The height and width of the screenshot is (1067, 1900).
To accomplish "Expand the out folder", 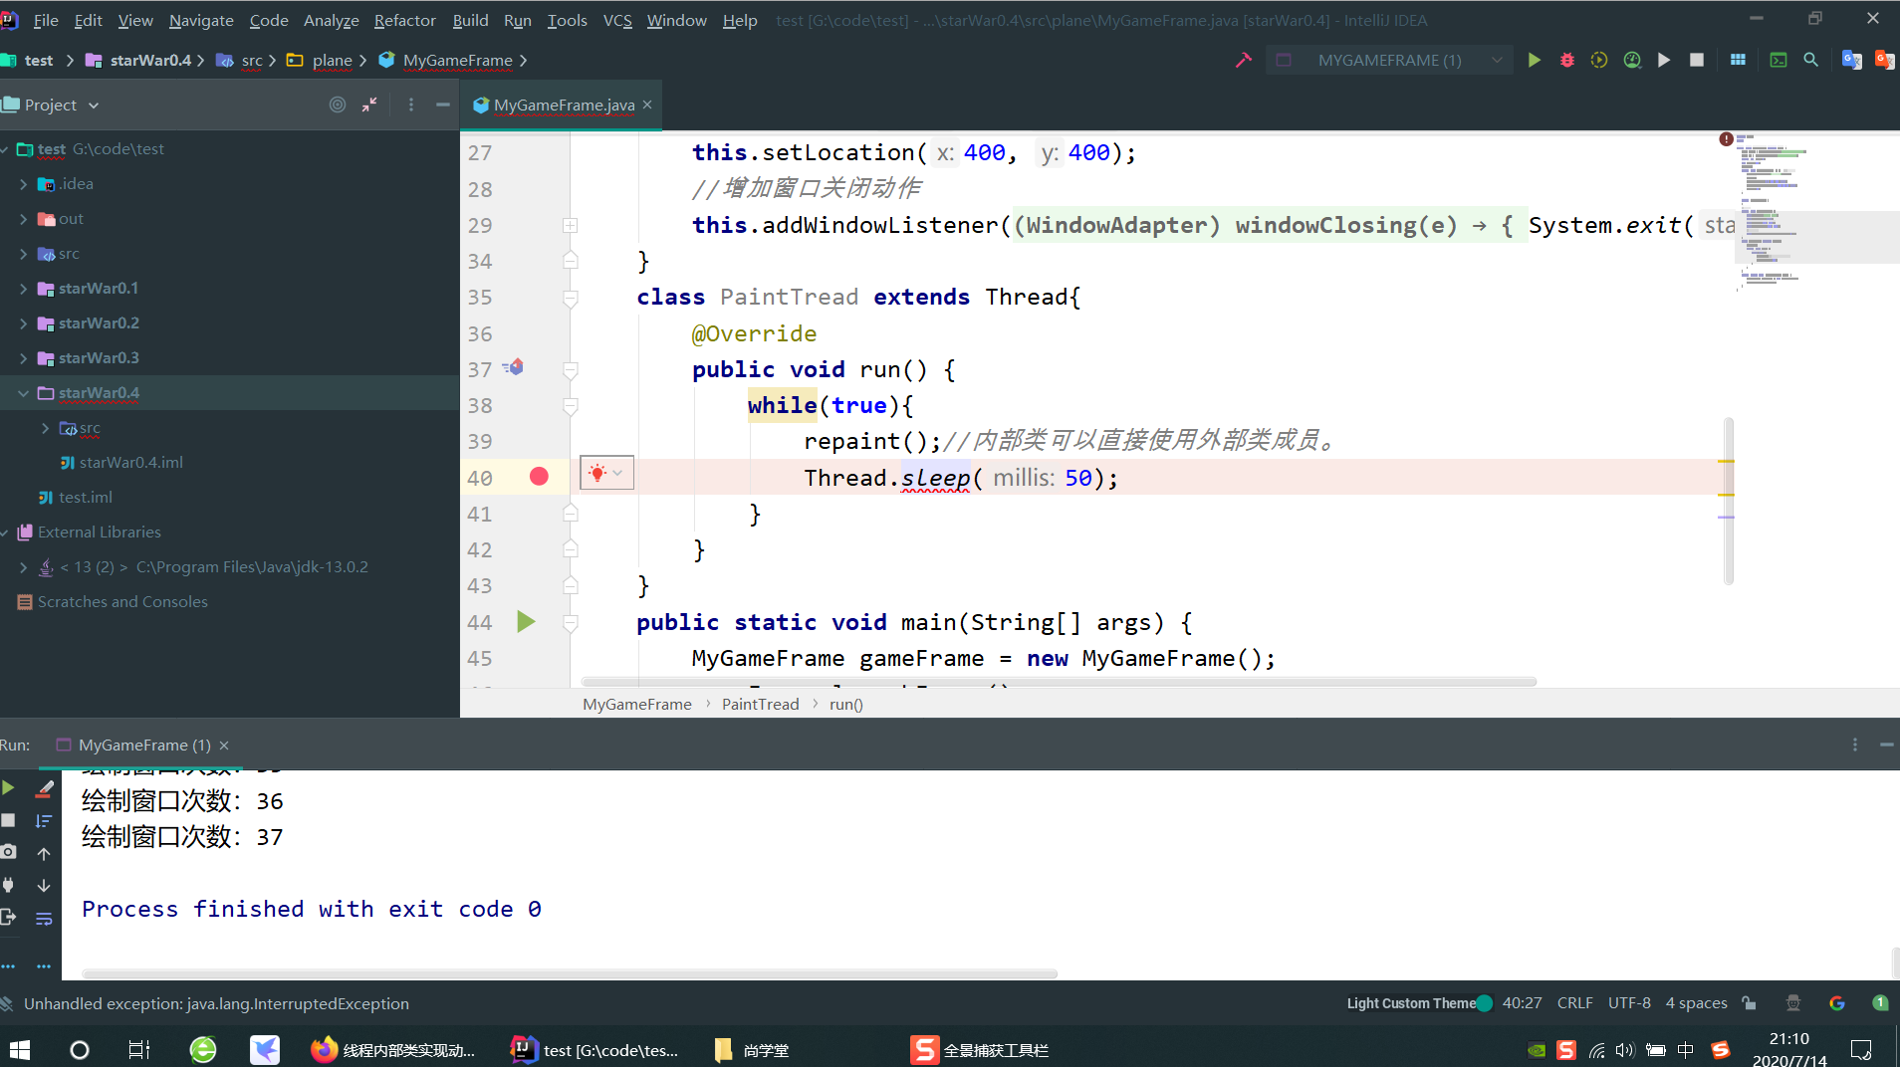I will coord(23,219).
